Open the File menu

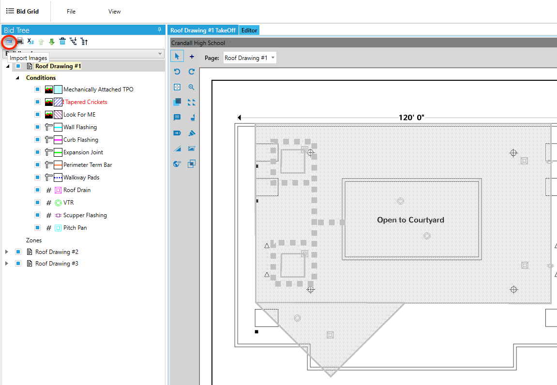click(71, 12)
